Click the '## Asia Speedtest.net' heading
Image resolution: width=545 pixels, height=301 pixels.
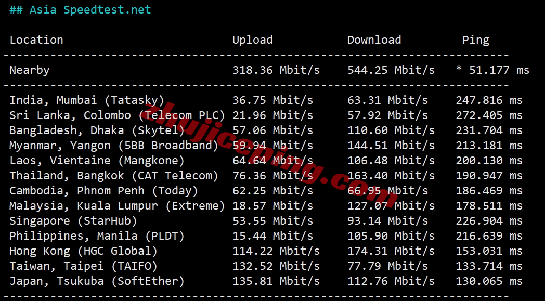pos(80,10)
